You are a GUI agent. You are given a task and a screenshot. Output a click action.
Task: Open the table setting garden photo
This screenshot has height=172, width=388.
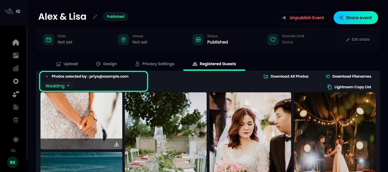166,132
